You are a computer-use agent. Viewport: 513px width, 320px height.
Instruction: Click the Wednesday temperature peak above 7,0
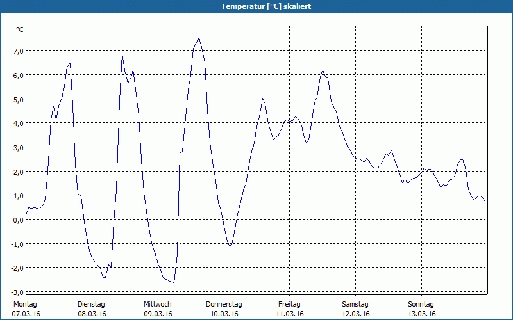click(199, 38)
